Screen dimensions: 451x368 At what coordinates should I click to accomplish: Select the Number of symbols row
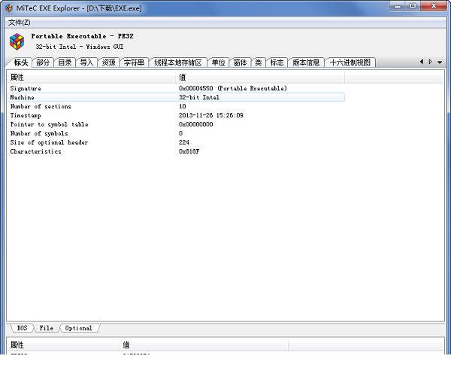pyautogui.click(x=176, y=133)
